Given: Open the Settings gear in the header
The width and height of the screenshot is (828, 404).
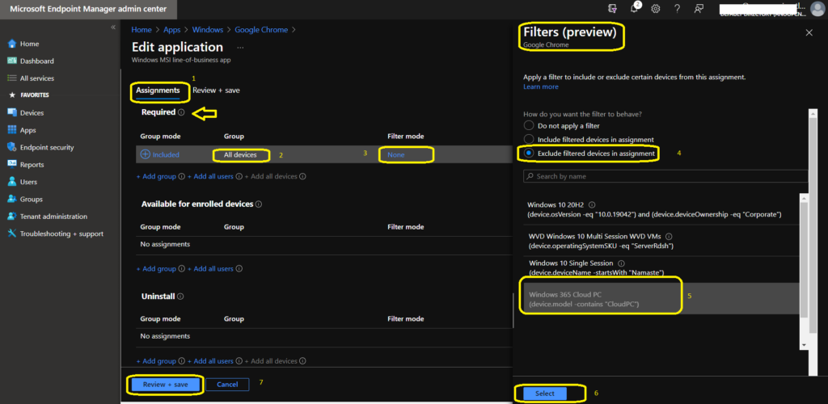Looking at the screenshot, I should (x=655, y=8).
